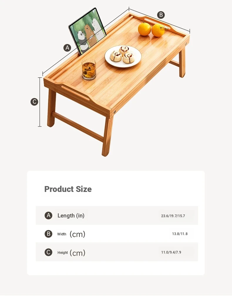Select the C badge in the size table
The image size is (232, 297).
[x=48, y=252]
